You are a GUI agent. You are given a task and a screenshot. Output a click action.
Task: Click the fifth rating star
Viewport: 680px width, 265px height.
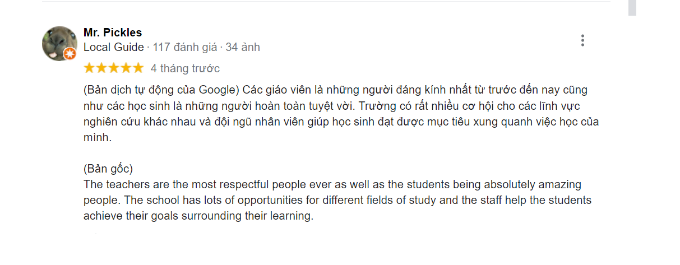tap(138, 68)
